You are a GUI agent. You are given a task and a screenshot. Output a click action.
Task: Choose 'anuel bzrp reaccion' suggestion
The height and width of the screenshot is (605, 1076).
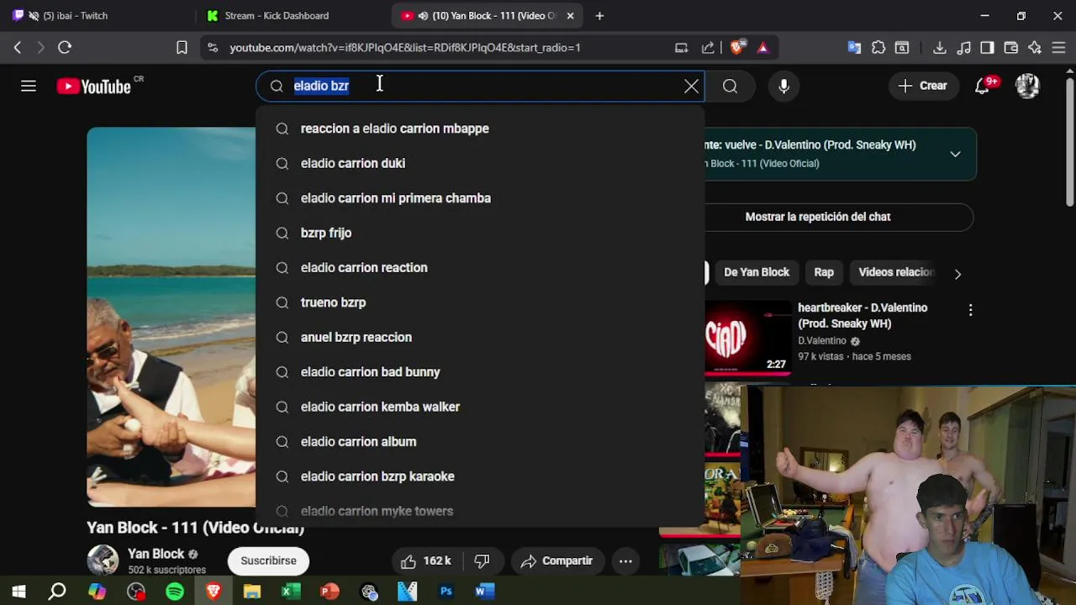pyautogui.click(x=479, y=337)
